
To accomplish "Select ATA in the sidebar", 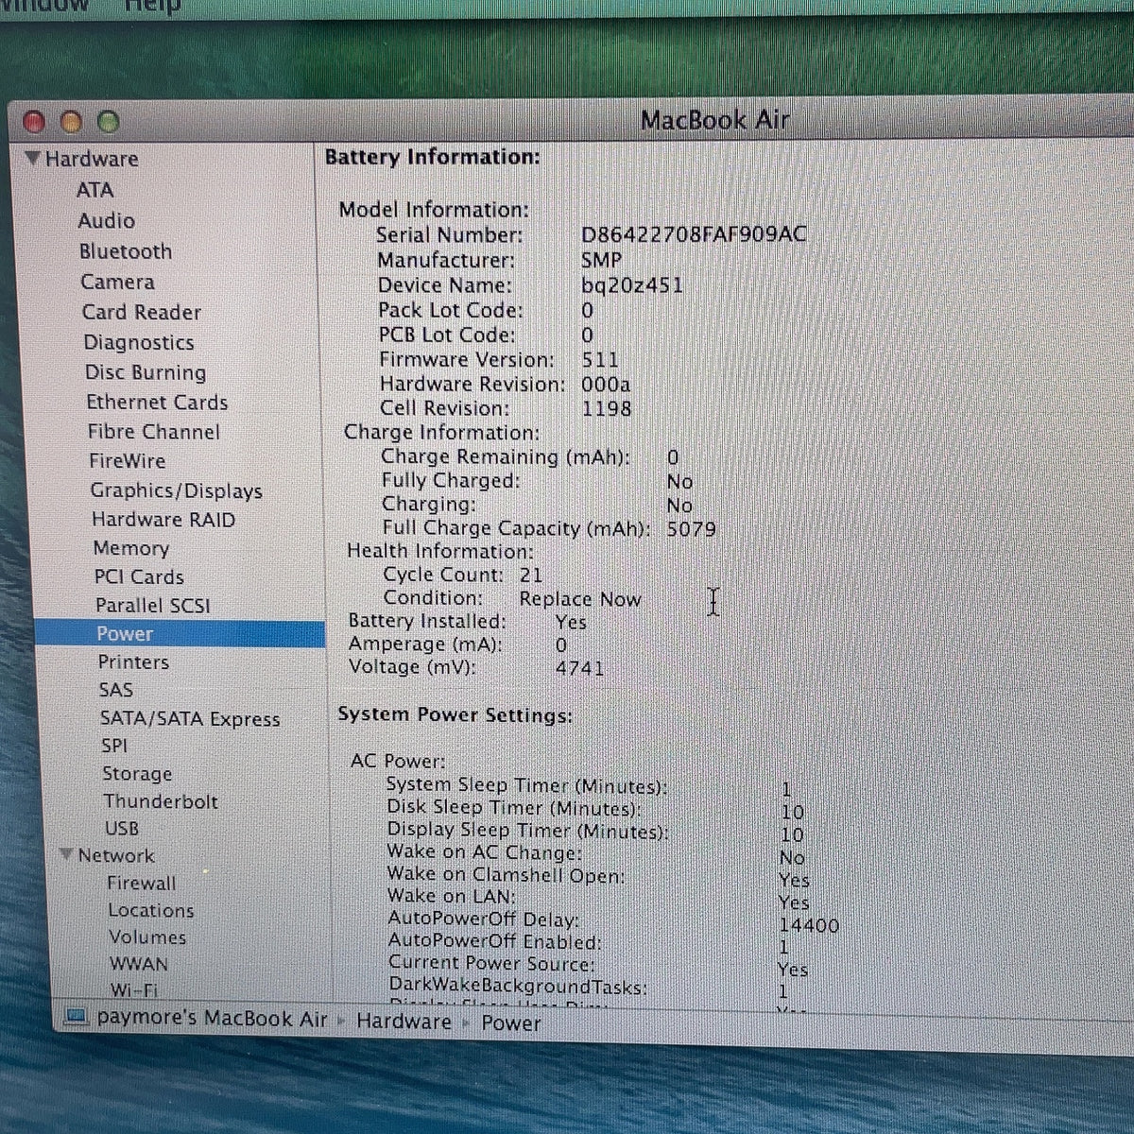I will click(94, 190).
